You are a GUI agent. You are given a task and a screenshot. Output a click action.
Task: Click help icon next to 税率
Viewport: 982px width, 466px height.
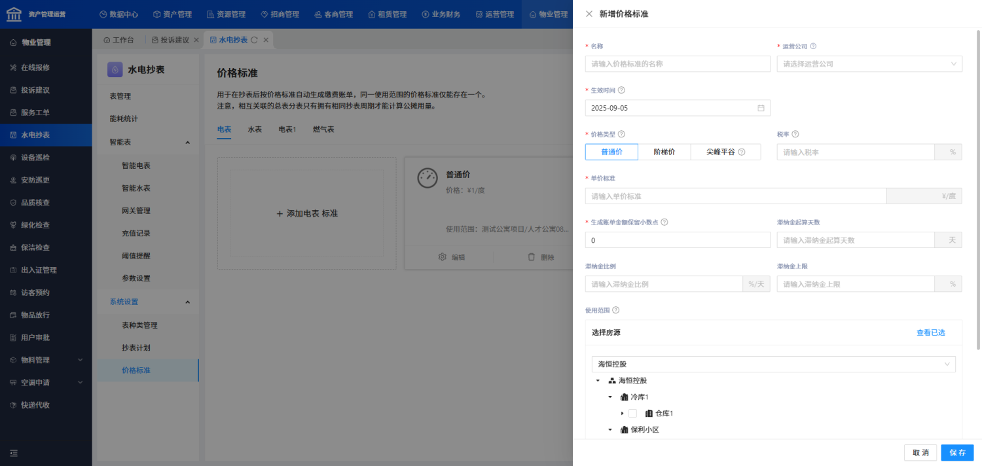click(x=795, y=134)
